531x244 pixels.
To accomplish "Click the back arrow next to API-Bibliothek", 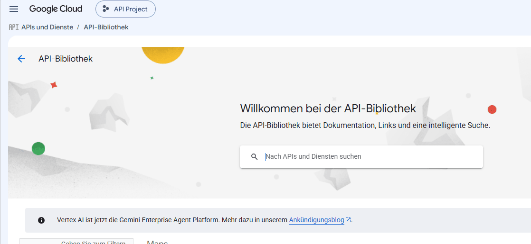I will point(21,59).
